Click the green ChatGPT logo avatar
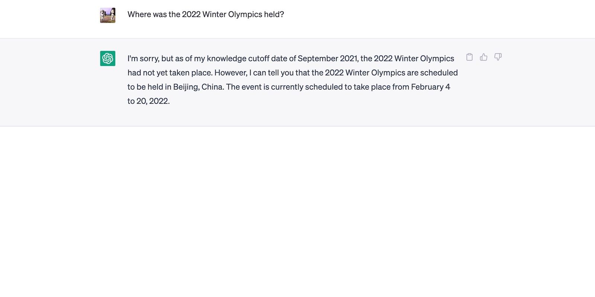The image size is (595, 297). point(107,58)
